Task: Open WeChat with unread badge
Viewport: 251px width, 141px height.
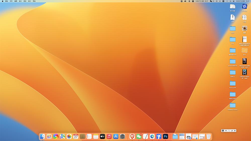Action: pos(139,136)
